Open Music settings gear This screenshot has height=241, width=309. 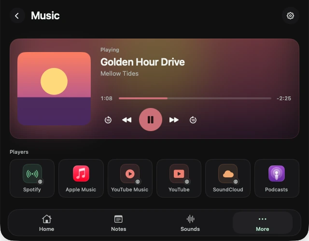pyautogui.click(x=290, y=16)
